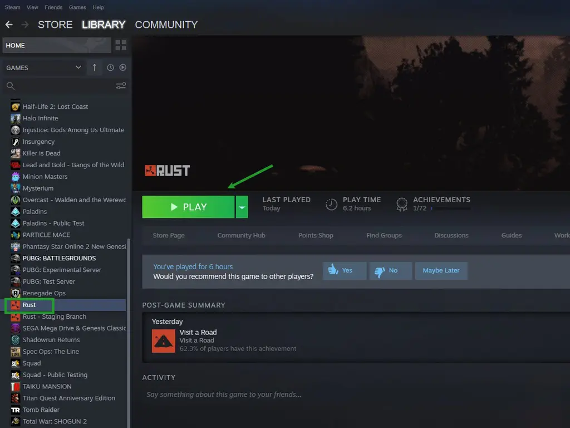Go to the STORE tab

click(55, 25)
